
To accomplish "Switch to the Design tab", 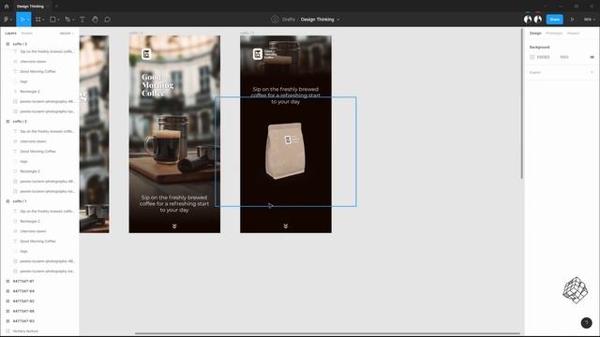I will pyautogui.click(x=535, y=34).
